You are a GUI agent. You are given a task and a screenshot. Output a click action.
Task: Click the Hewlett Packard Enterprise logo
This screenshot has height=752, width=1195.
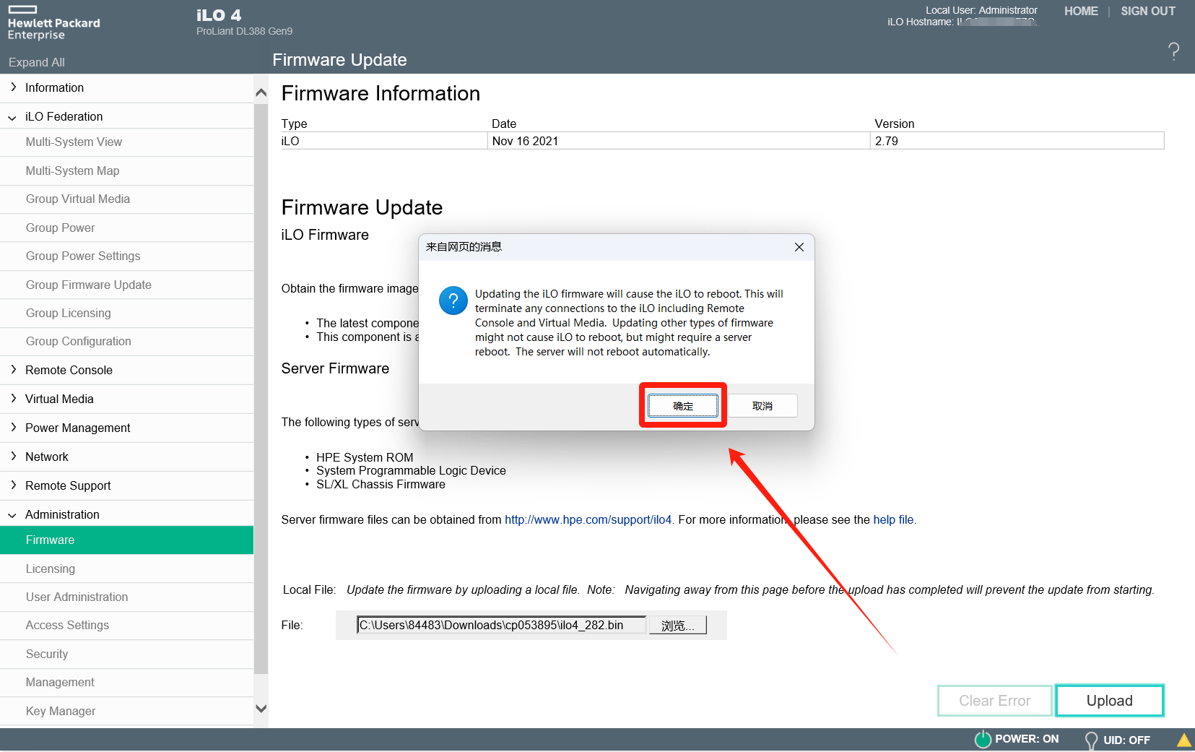53,22
